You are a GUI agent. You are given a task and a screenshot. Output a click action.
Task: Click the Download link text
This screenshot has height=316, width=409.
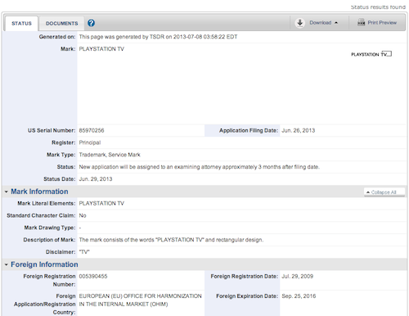(321, 23)
